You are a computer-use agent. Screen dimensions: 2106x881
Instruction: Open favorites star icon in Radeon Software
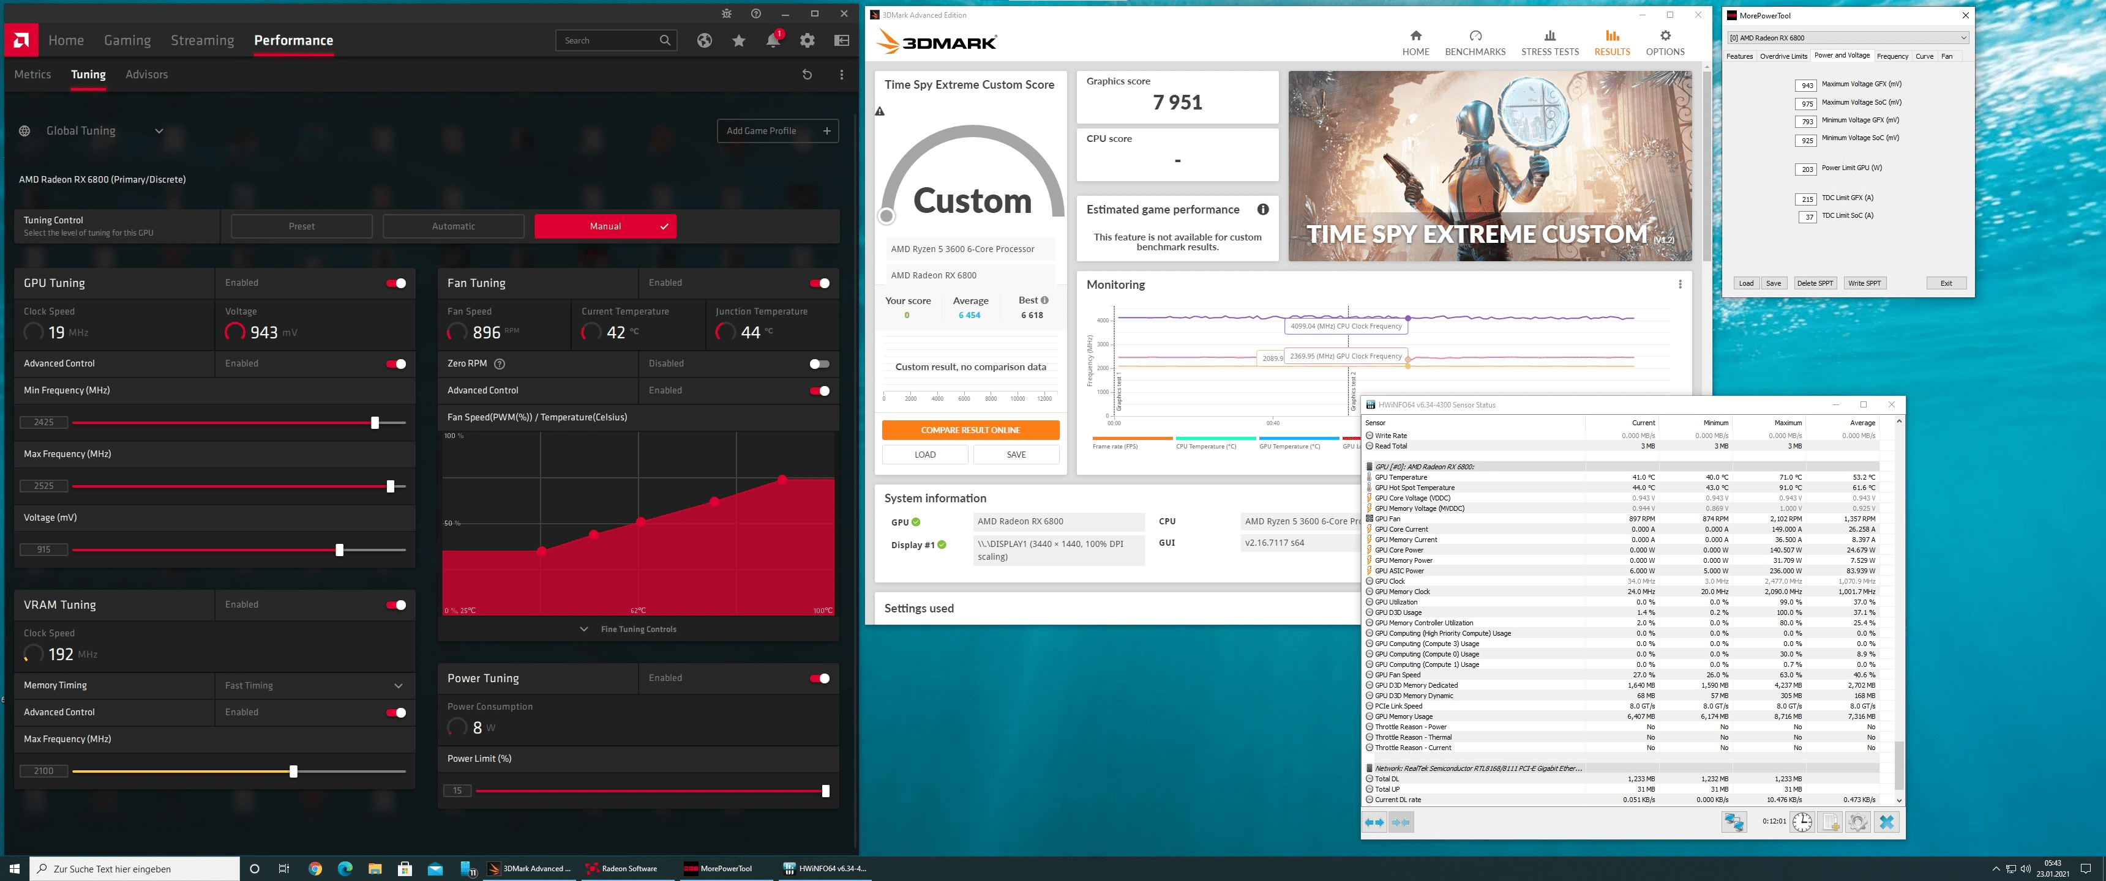point(738,40)
